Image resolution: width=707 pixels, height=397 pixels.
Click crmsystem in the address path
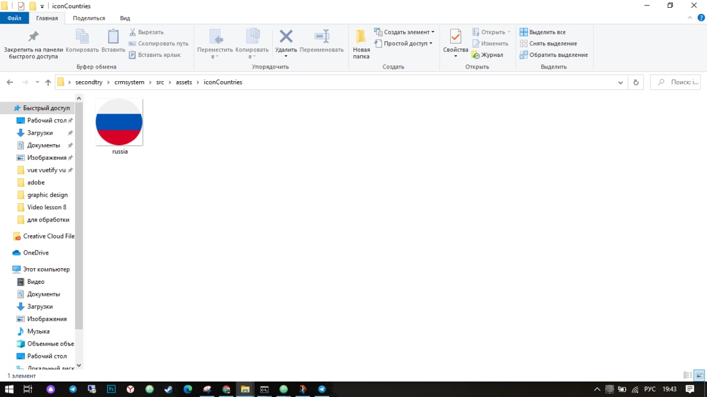(x=129, y=82)
